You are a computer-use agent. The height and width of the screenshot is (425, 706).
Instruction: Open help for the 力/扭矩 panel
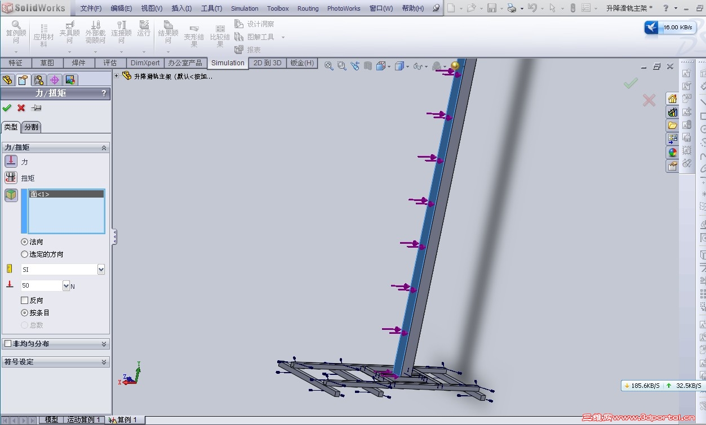pyautogui.click(x=104, y=93)
